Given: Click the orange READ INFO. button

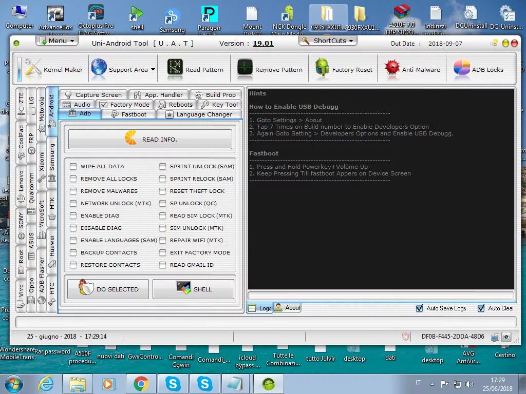Looking at the screenshot, I should (x=151, y=139).
